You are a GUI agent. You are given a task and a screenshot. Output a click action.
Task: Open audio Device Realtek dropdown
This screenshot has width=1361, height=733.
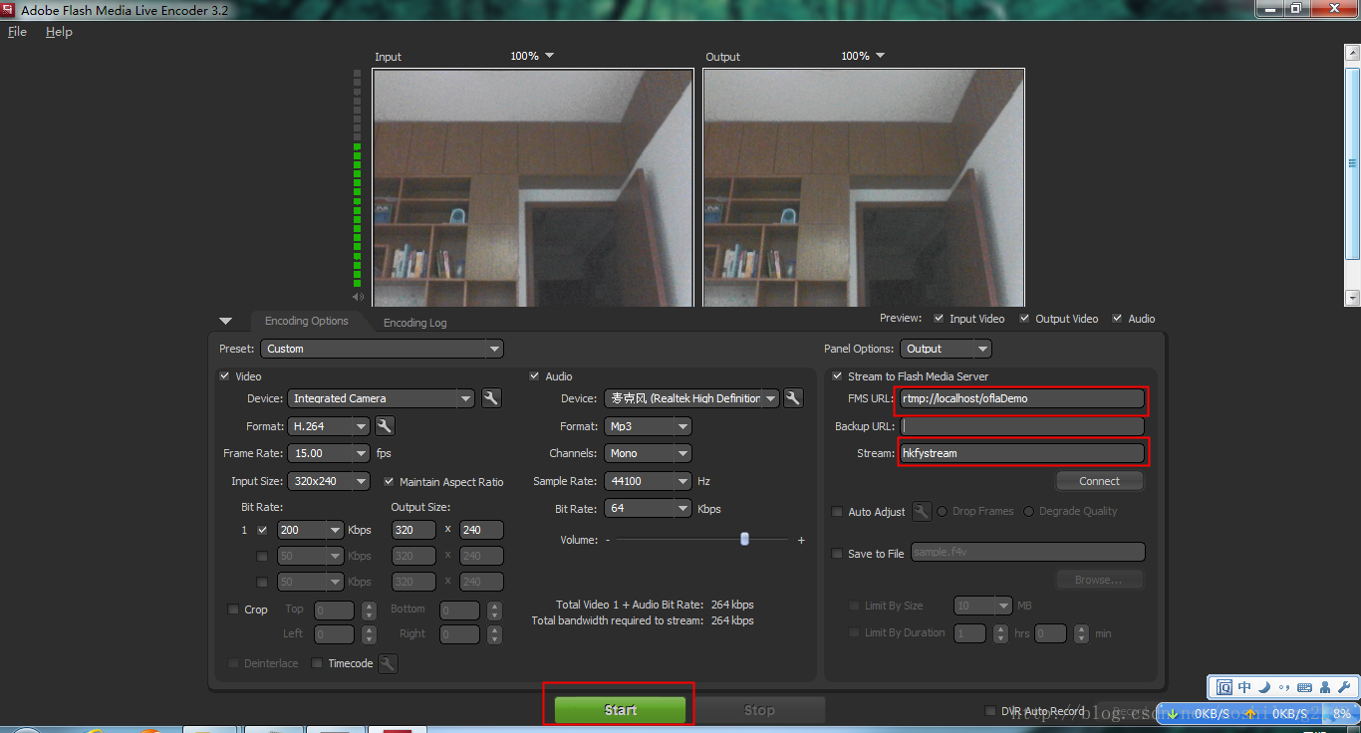coord(691,398)
